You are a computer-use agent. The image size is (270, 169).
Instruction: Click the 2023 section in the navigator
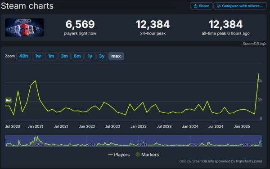point(143,144)
